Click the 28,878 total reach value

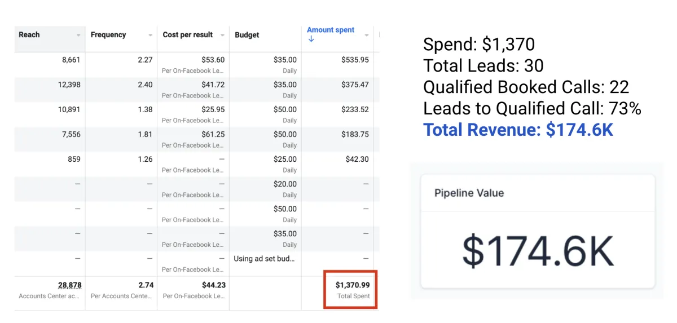(x=69, y=285)
